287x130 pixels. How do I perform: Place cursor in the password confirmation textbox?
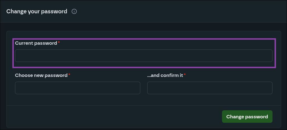click(x=209, y=88)
